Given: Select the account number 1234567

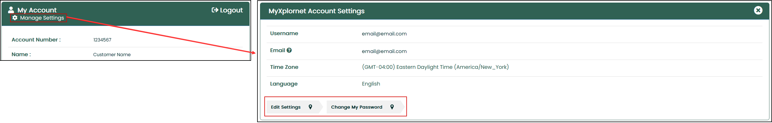Looking at the screenshot, I should (x=102, y=40).
